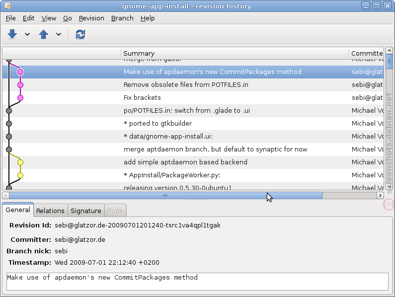395x297 pixels.
Task: Click the horizontal scrollbar right arrow
Action: 380,195
